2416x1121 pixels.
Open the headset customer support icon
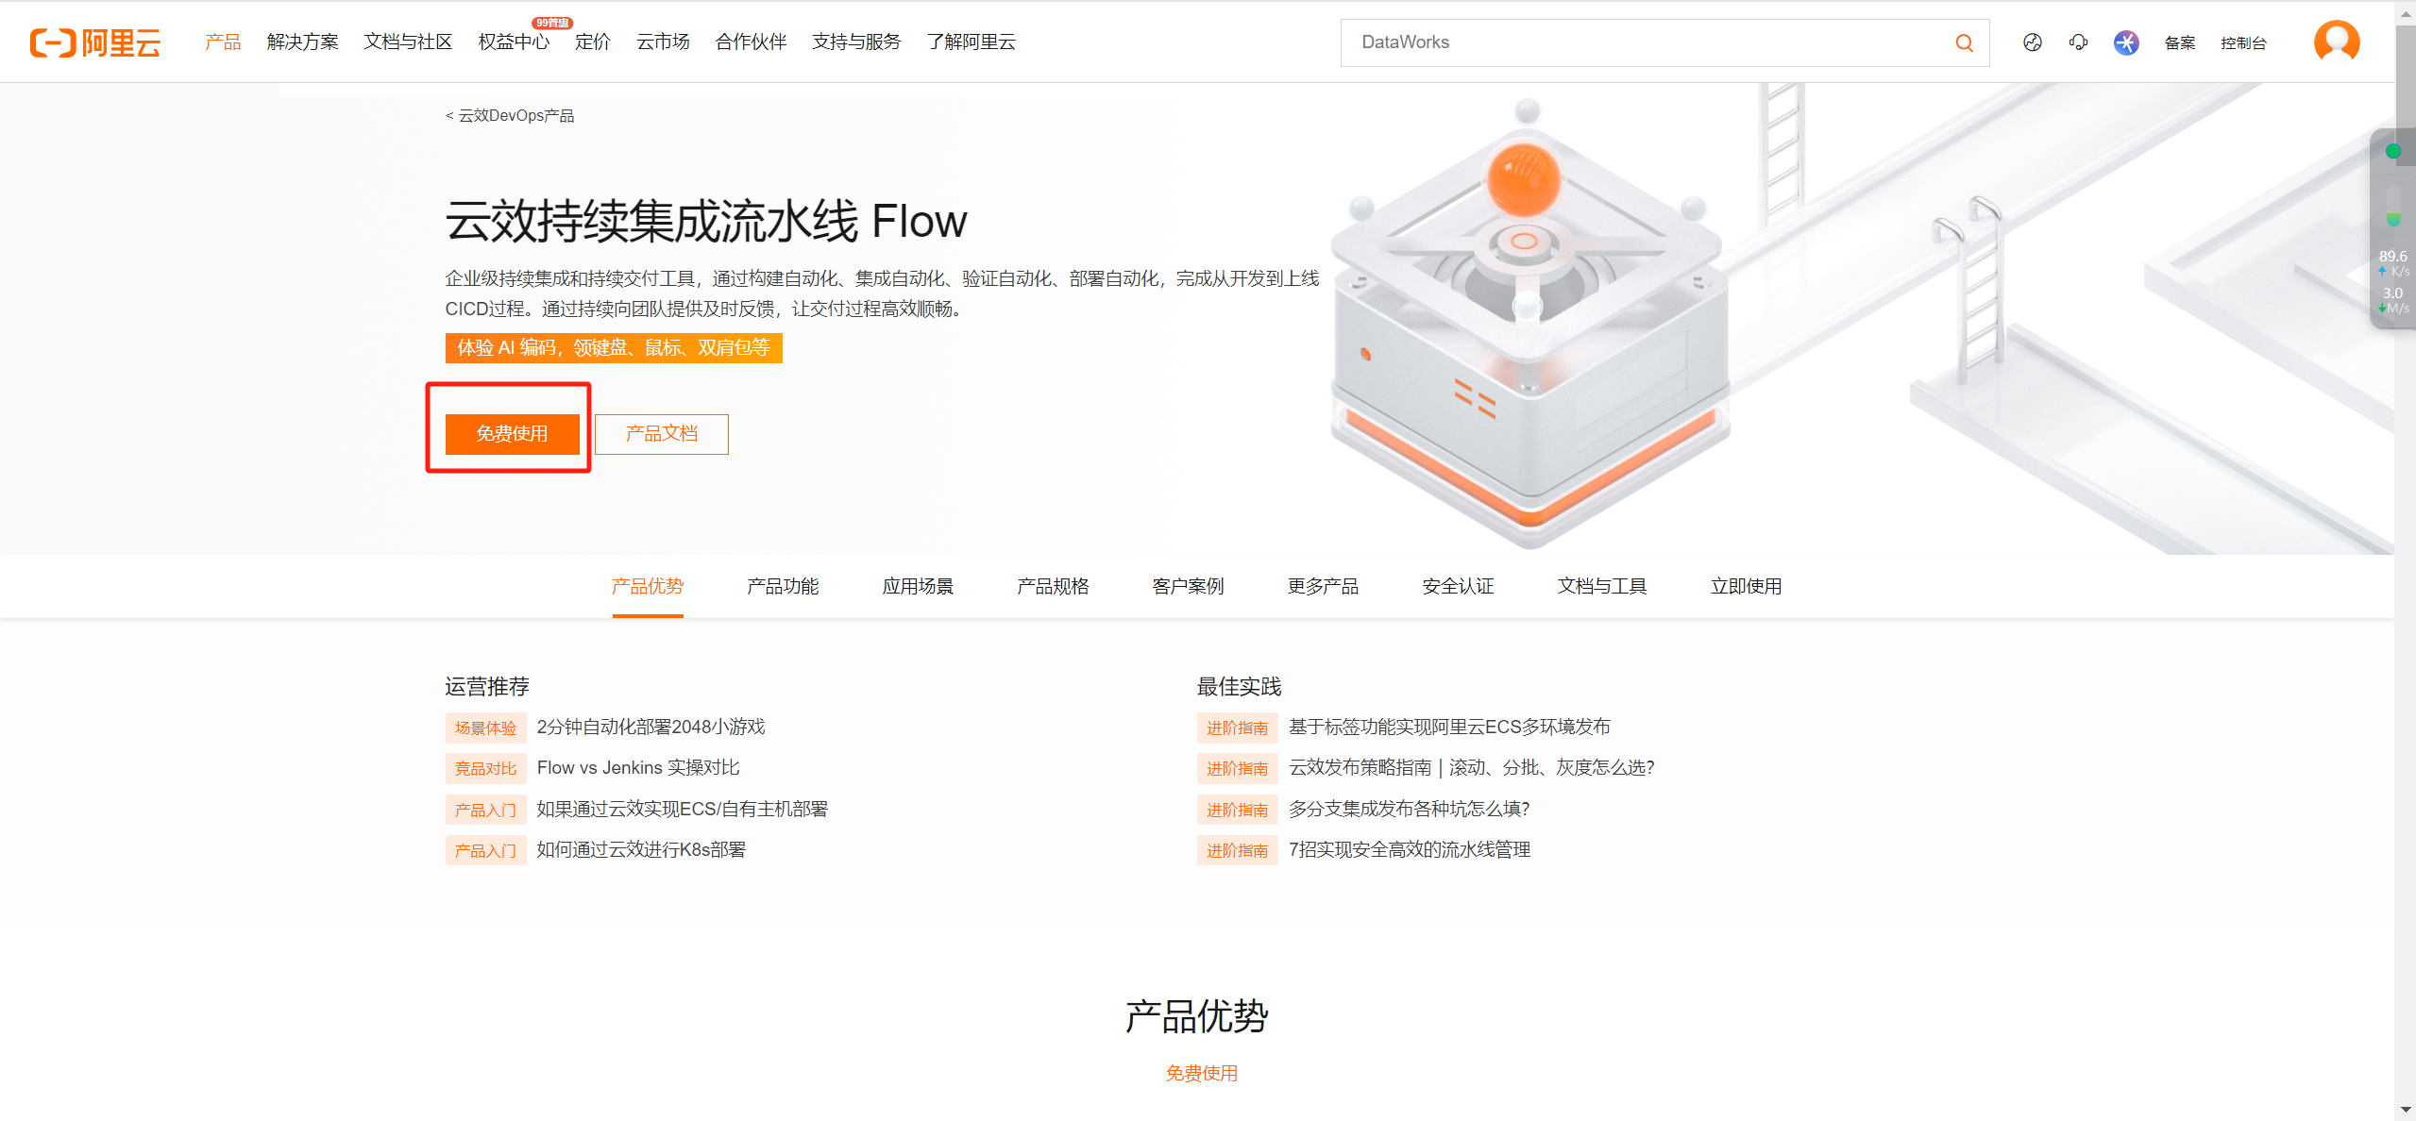point(2078,42)
